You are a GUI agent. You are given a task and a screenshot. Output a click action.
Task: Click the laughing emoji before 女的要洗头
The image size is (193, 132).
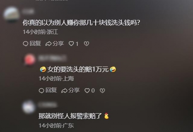[x=43, y=69]
